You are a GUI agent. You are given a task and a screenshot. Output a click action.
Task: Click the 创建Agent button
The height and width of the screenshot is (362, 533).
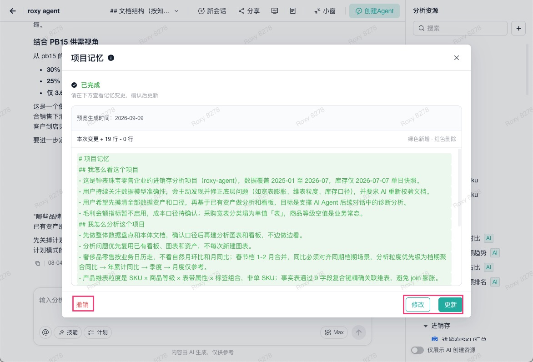point(374,11)
